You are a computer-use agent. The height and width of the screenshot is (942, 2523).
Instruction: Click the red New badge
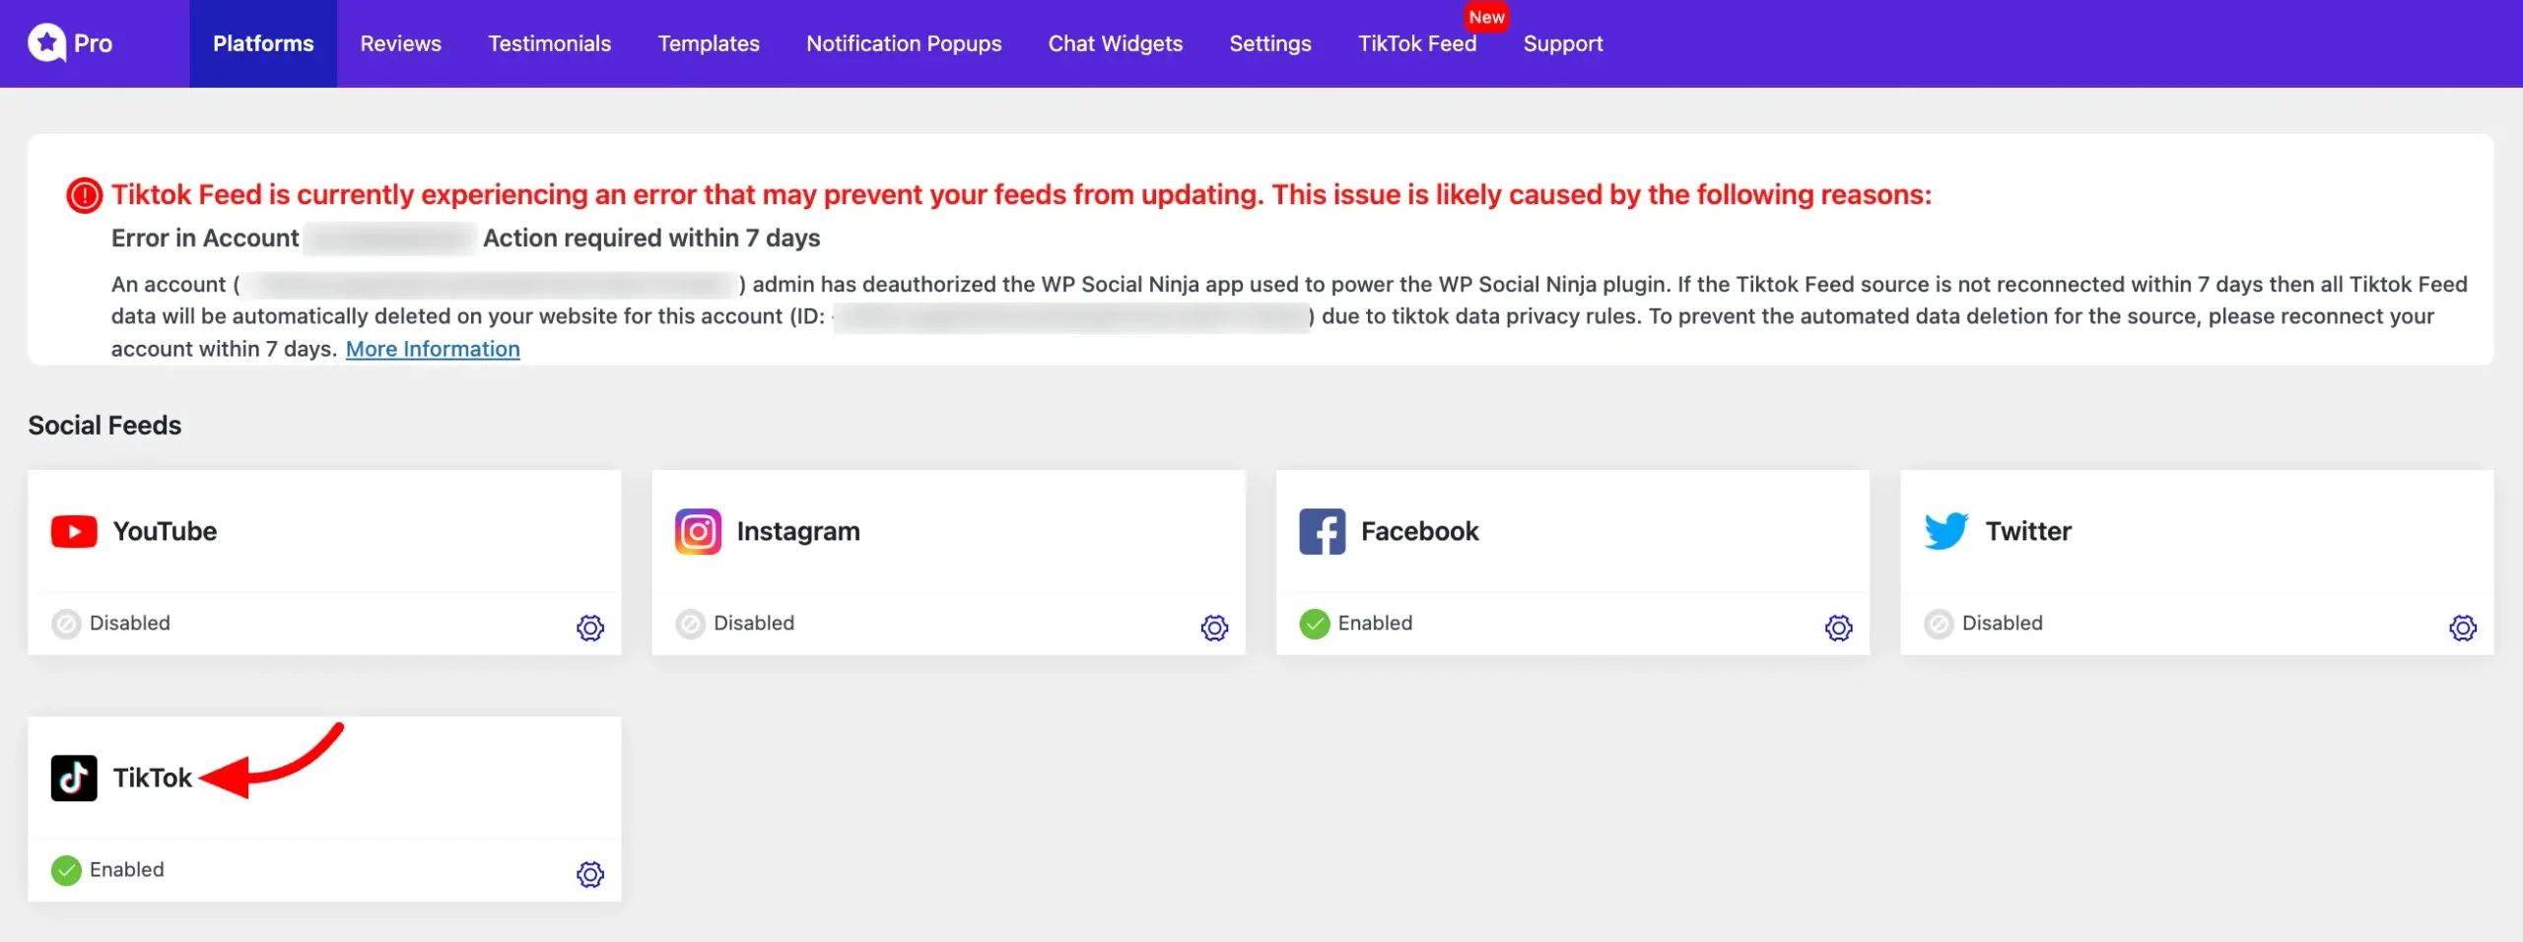coord(1488,16)
